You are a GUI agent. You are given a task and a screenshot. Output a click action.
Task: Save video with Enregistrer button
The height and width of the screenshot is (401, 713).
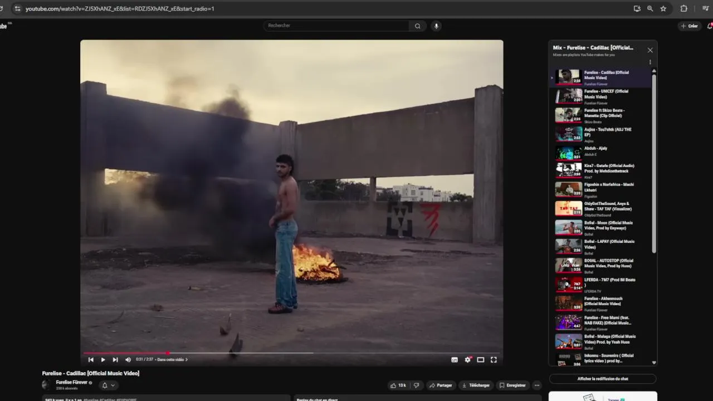(x=512, y=385)
